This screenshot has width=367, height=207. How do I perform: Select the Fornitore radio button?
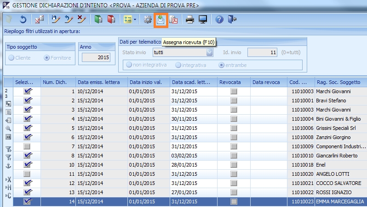[x=46, y=58]
